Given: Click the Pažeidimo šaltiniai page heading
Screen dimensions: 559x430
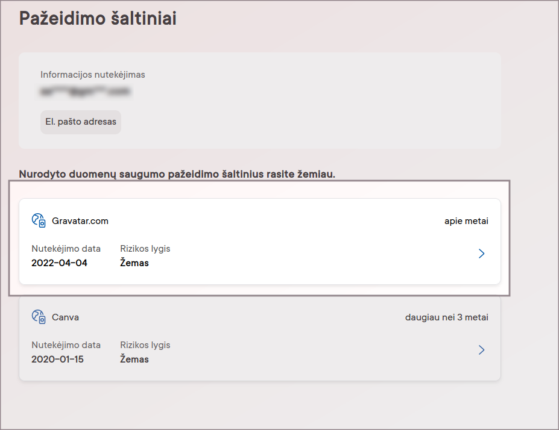Looking at the screenshot, I should tap(98, 18).
